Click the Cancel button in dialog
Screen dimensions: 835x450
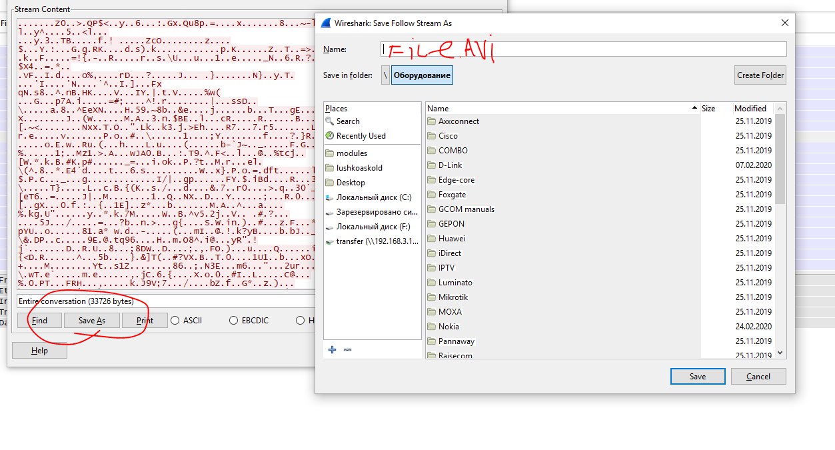(758, 377)
